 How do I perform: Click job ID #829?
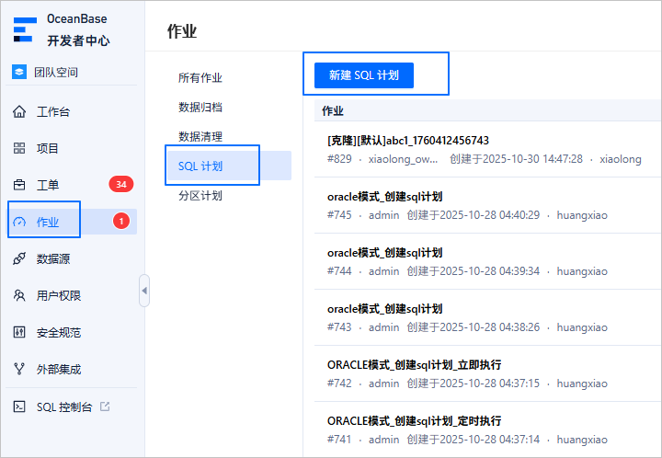pos(339,159)
